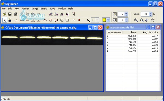Open the Binary menu
This screenshot has width=164, height=101.
pyautogui.click(x=44, y=8)
